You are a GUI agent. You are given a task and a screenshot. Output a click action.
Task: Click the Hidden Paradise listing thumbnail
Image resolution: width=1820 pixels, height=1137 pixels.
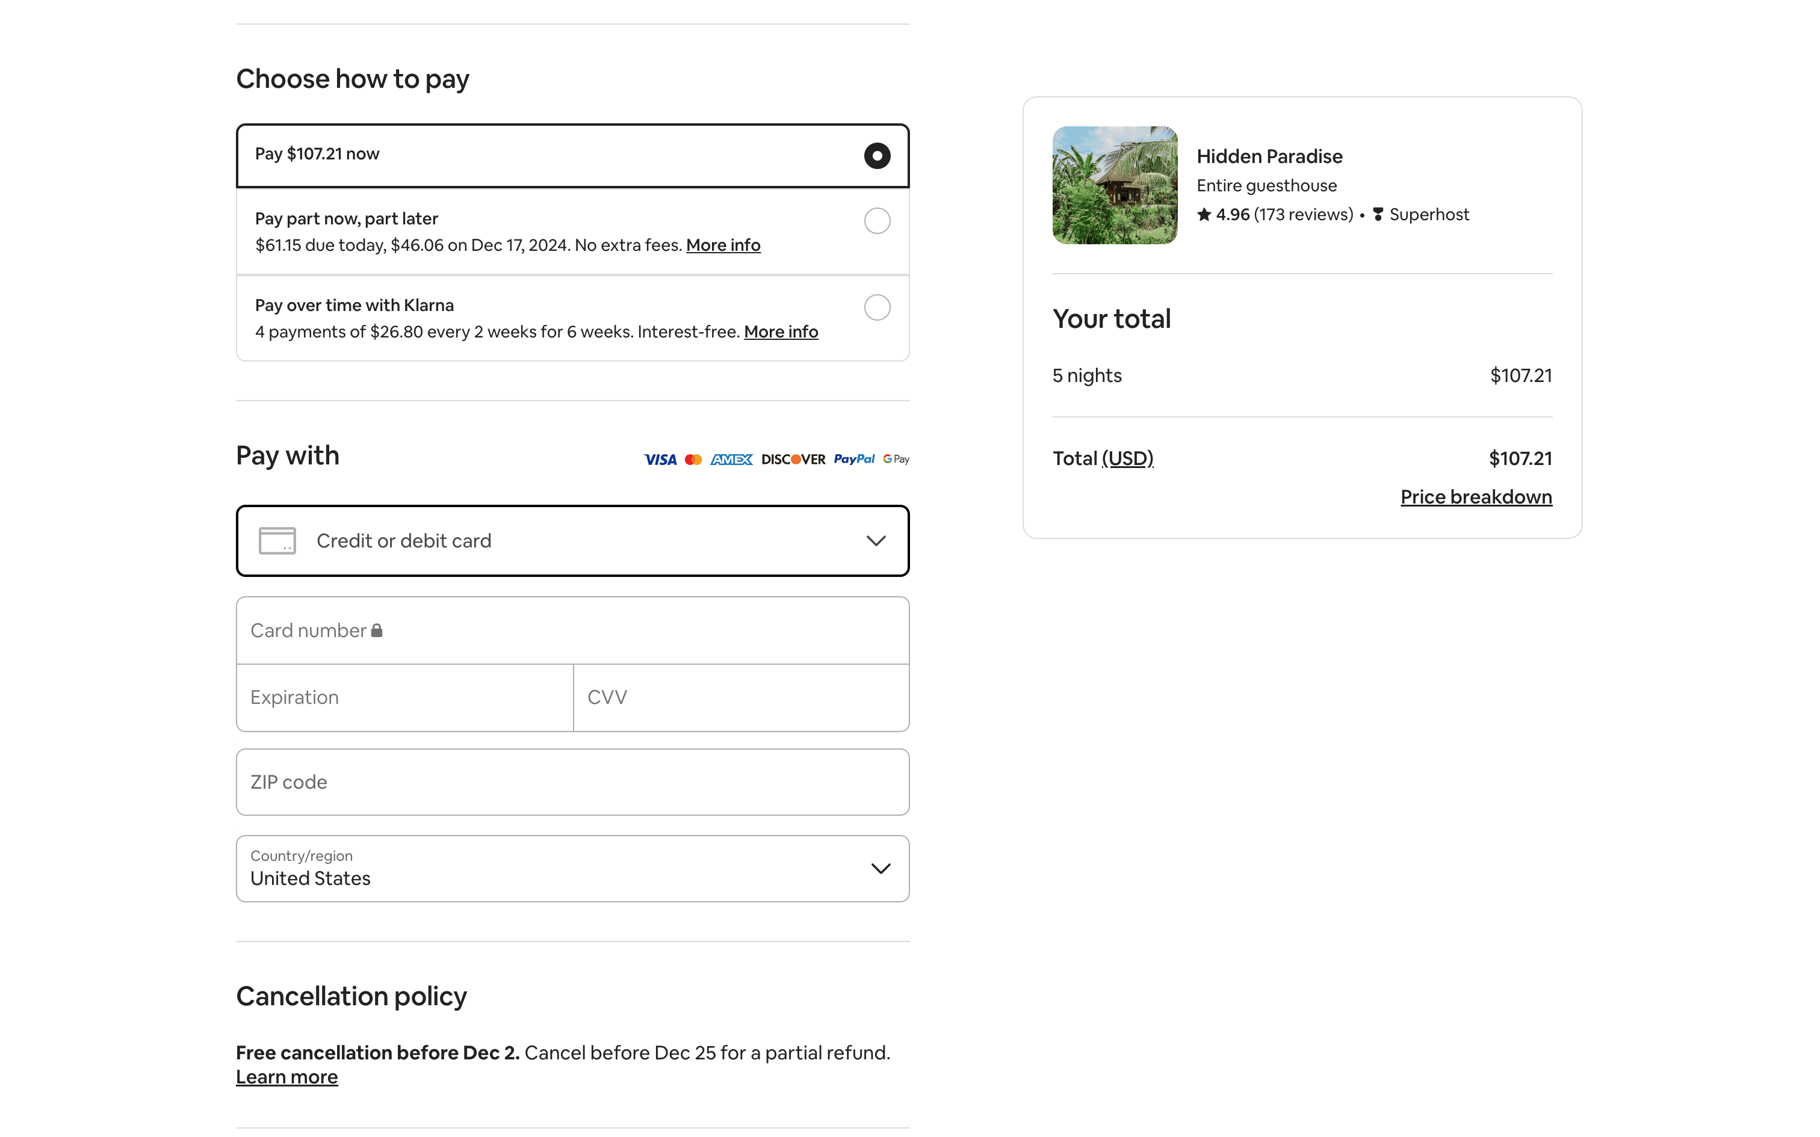coord(1115,185)
